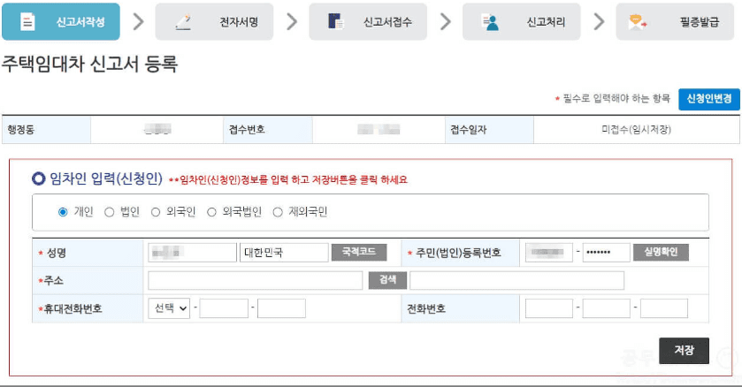The height and width of the screenshot is (387, 742).
Task: Click the 저장 button
Action: pos(684,350)
